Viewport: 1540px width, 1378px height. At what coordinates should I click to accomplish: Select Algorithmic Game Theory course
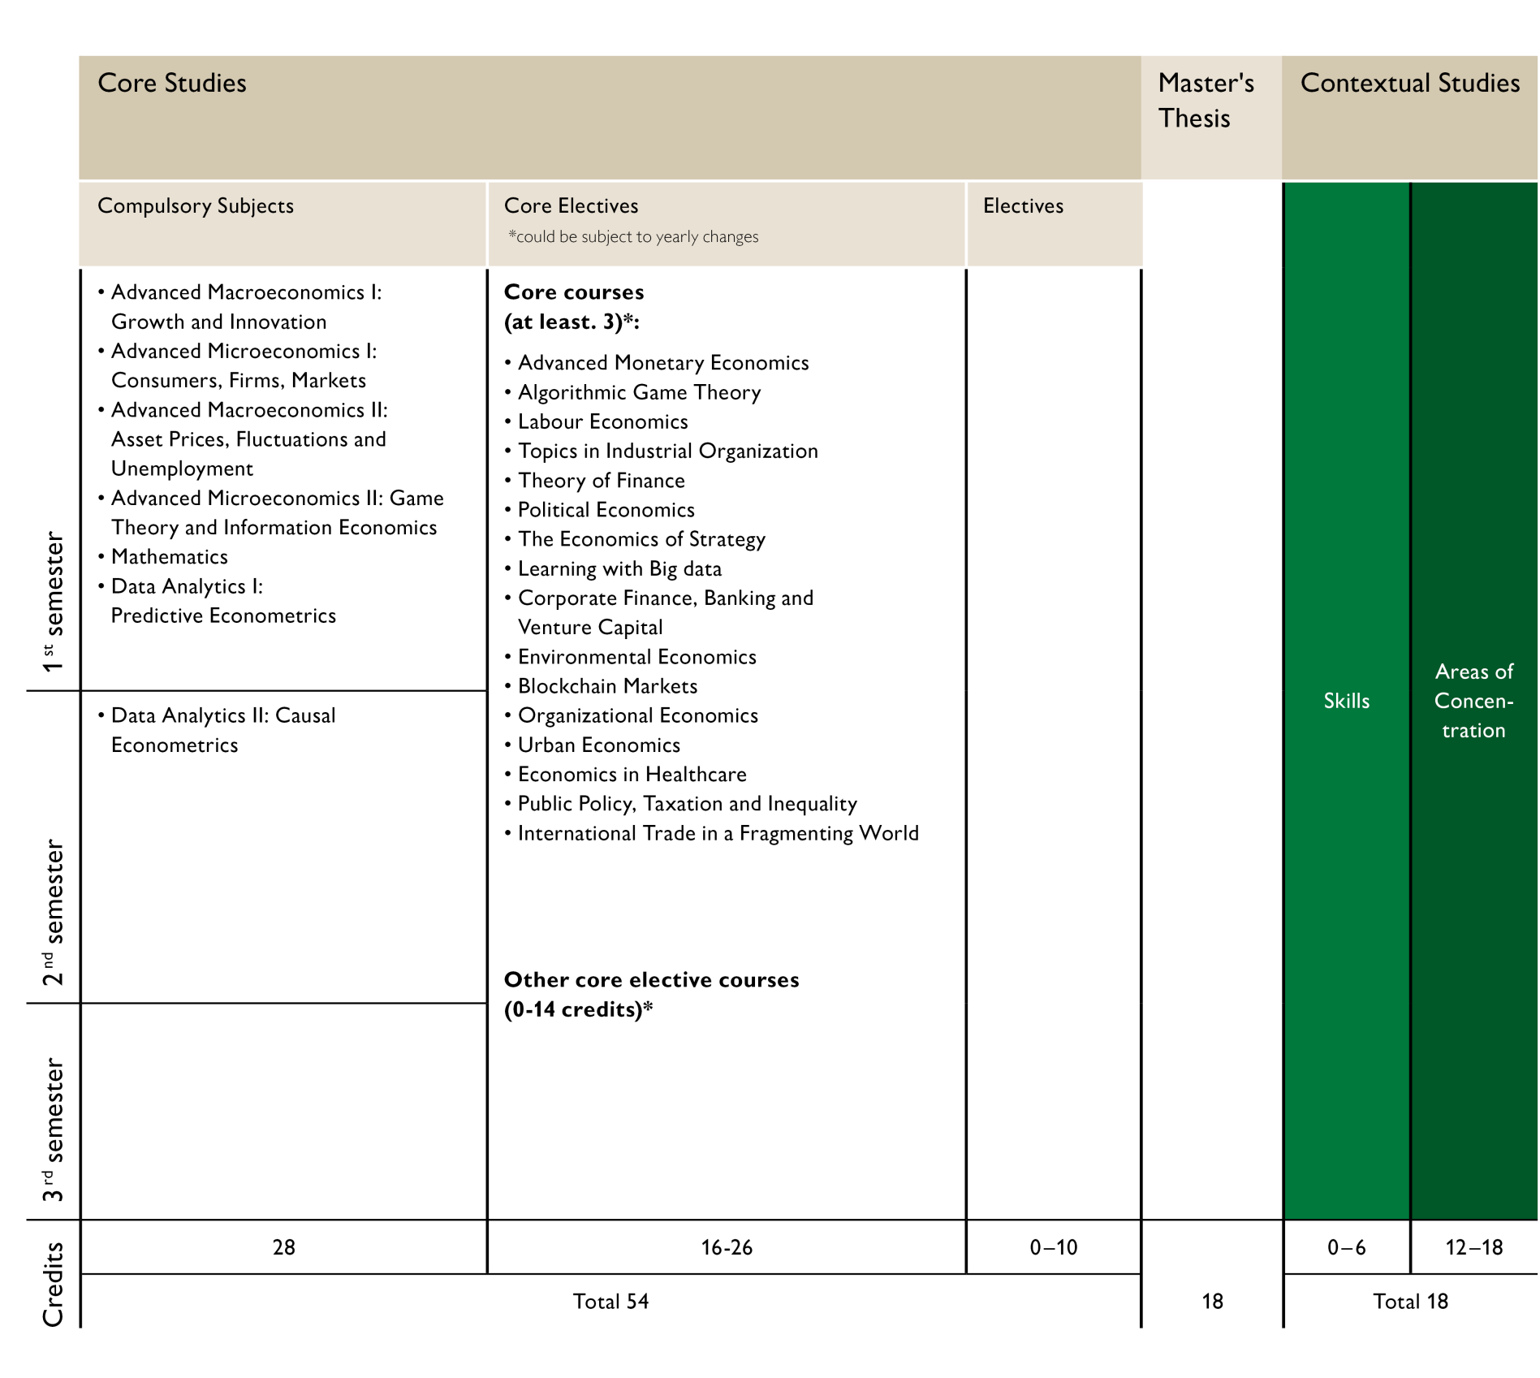click(639, 393)
